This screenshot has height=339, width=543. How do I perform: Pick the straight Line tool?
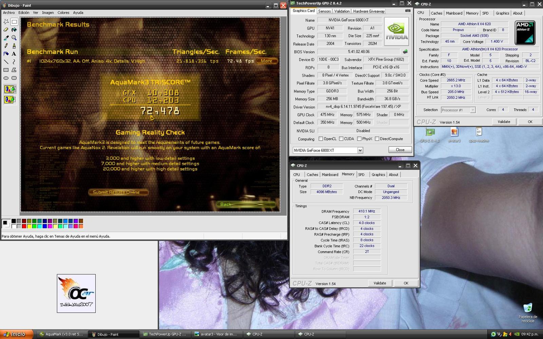tap(6, 62)
